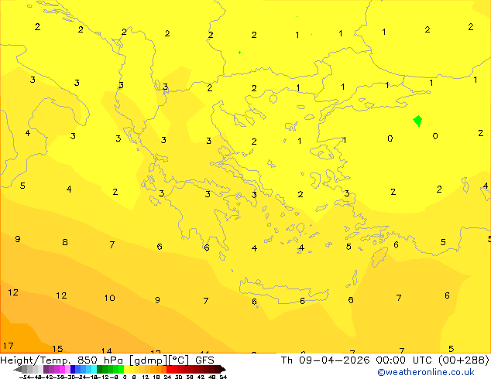Click the Rhodes island outline on the map
491x379 pixels.
point(379,257)
